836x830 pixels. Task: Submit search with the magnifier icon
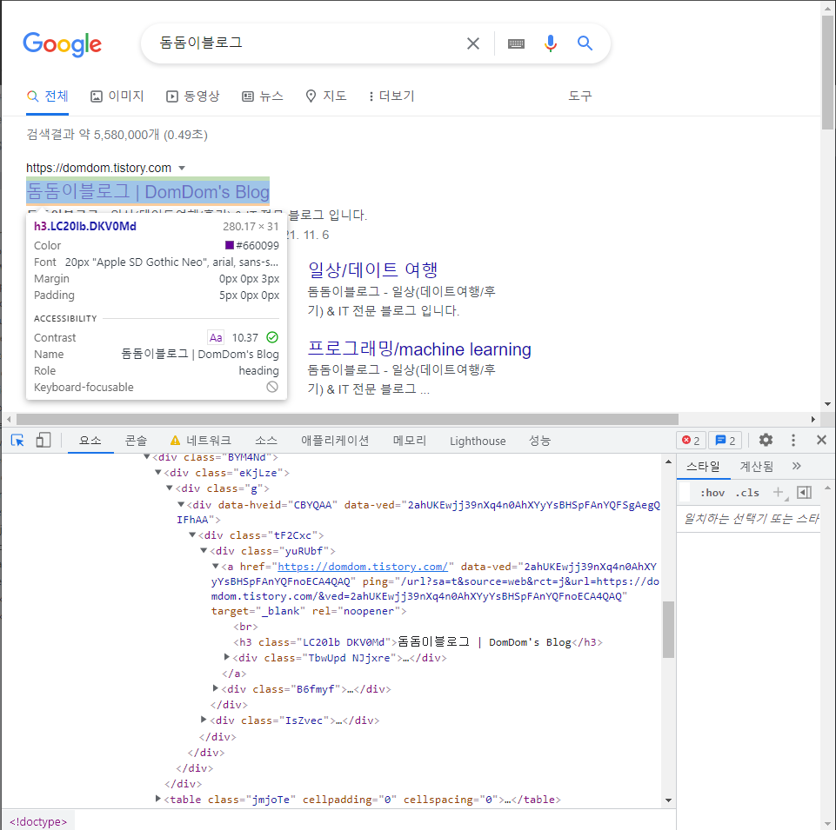tap(585, 43)
